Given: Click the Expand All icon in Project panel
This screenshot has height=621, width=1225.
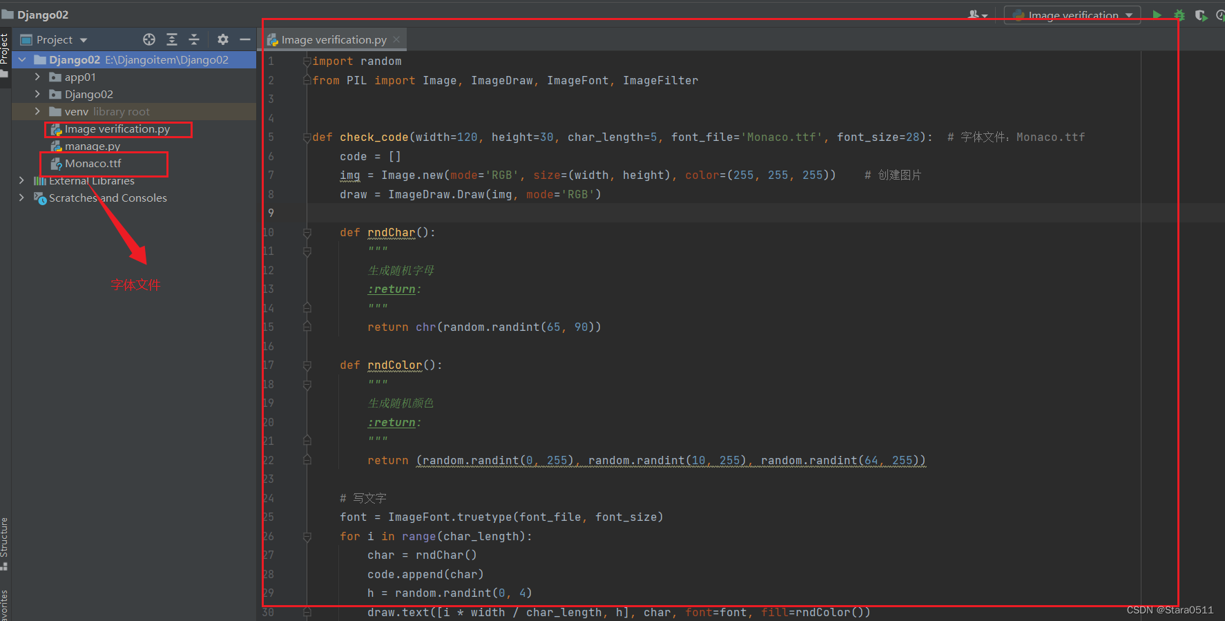Looking at the screenshot, I should [x=172, y=39].
